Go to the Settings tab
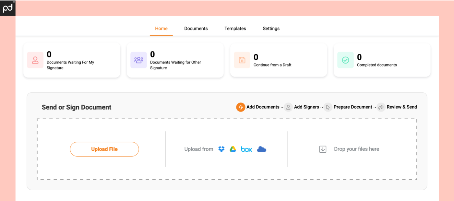This screenshot has width=454, height=201. [271, 29]
